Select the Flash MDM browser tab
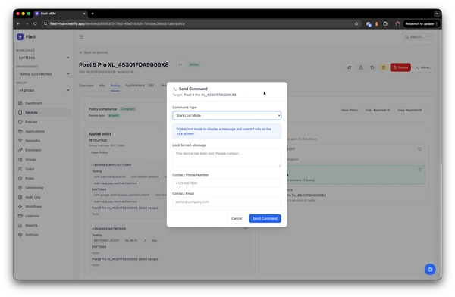Viewport: 455px width, 297px height. pyautogui.click(x=60, y=14)
